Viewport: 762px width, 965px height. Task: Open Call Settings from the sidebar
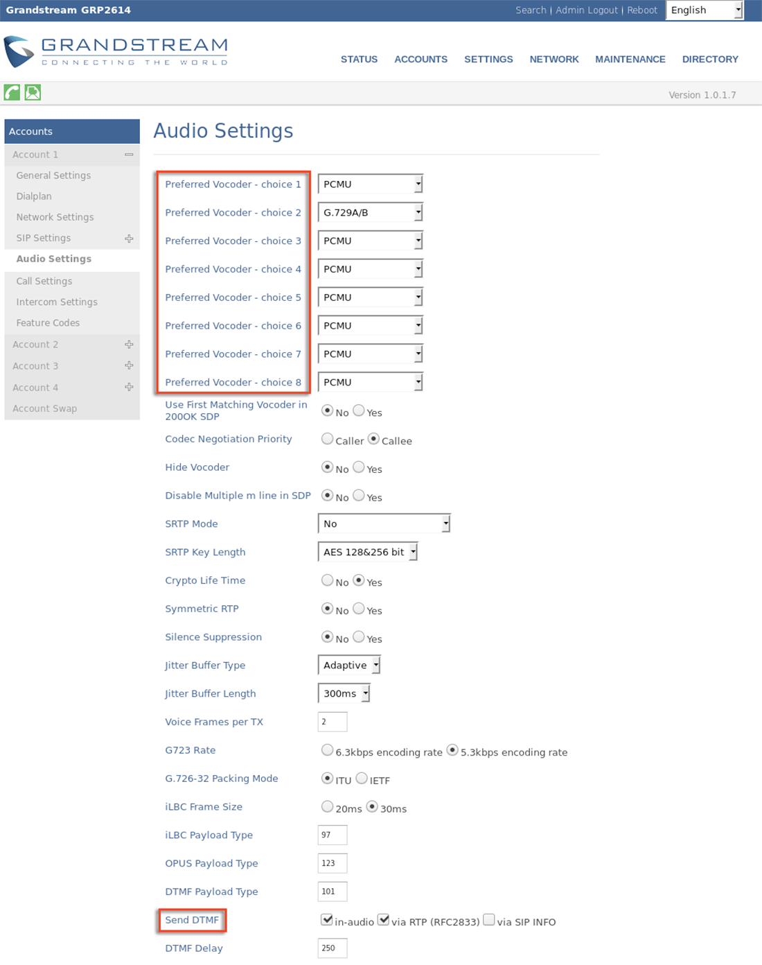tap(44, 281)
